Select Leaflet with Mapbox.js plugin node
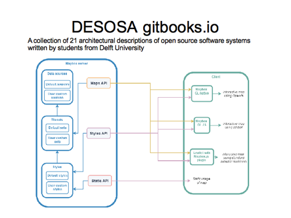Image resolution: width=291 pixels, height=218 pixels. 202,157
